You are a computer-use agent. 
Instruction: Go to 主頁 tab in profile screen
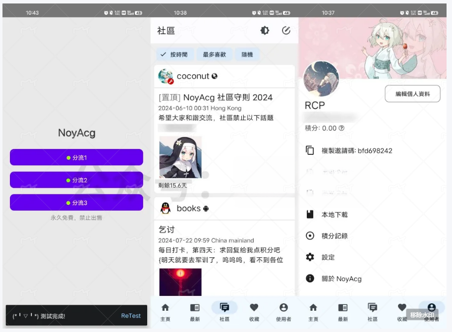(x=313, y=312)
